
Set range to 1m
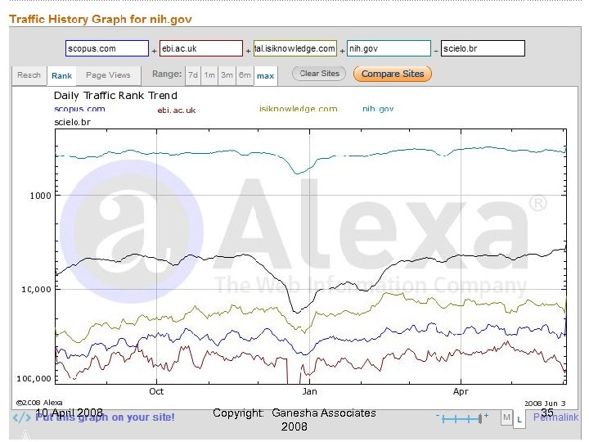click(x=209, y=75)
